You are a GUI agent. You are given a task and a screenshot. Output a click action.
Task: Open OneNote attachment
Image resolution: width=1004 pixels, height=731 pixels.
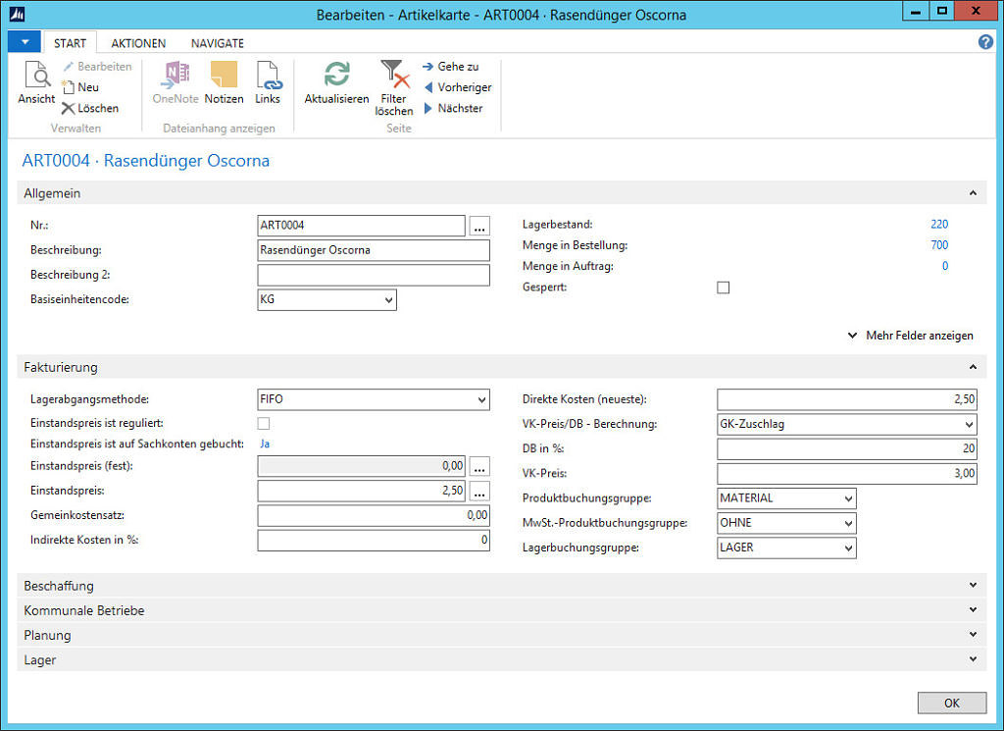(x=176, y=82)
